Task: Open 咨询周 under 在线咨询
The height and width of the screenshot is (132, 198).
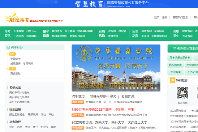Action: 112,31
